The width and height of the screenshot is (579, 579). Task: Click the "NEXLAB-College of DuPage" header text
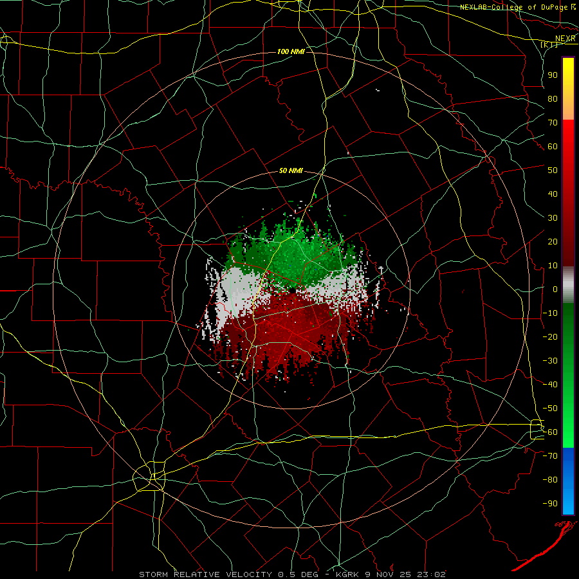pyautogui.click(x=514, y=7)
